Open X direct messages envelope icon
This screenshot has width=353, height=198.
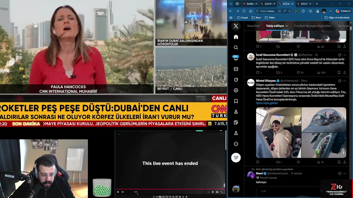click(x=236, y=69)
